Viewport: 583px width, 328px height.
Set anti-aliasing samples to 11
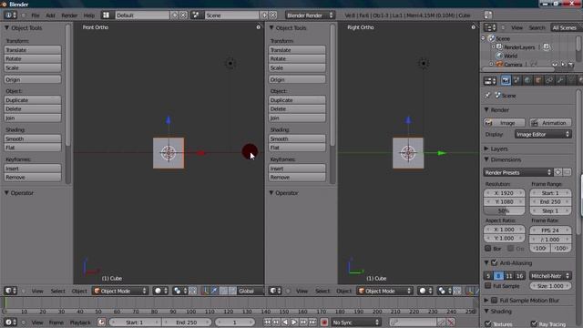tap(509, 276)
